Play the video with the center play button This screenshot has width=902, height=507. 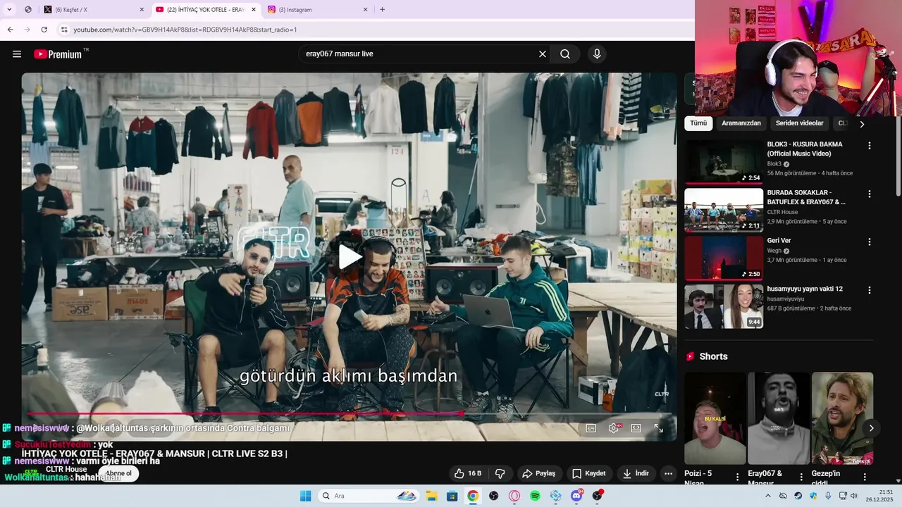click(349, 257)
